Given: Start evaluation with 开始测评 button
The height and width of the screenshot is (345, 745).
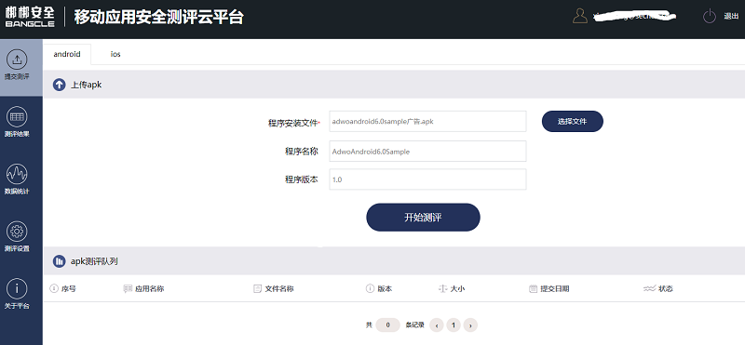Looking at the screenshot, I should coord(423,218).
